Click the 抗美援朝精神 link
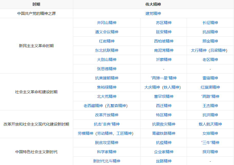234x165 pixels. click(107, 78)
